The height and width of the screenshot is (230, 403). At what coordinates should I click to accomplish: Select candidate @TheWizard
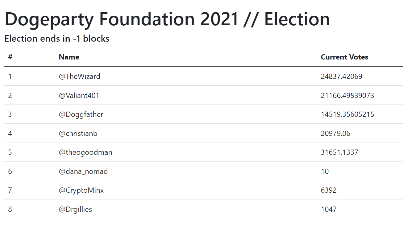click(x=80, y=76)
